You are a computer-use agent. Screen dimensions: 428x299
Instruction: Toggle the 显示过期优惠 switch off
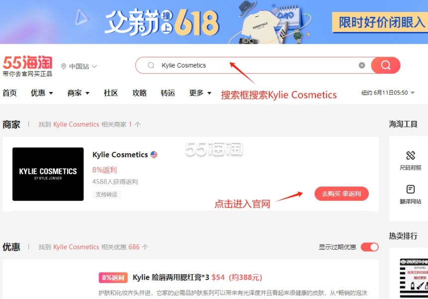(x=370, y=247)
